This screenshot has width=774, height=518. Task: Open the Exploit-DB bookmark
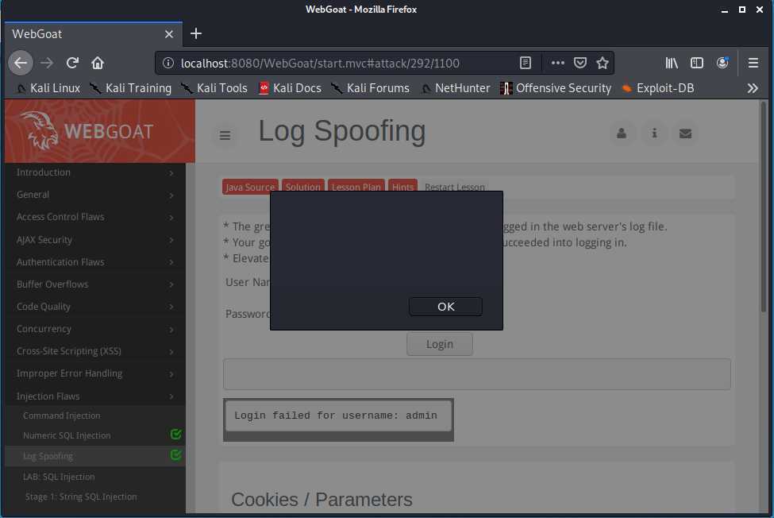tap(658, 88)
